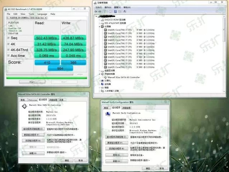Click the Forward arrow in Device Manager toolbar
Image resolution: width=229 pixels, height=172 pixels.
[x=100, y=12]
